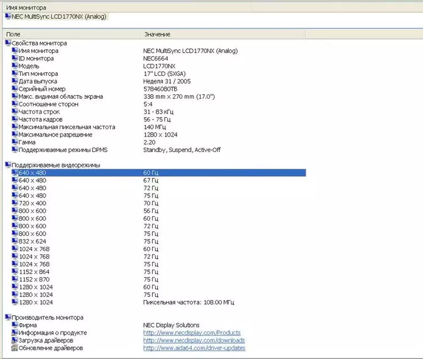Screen dimensions: 423x359
Task: Click the aspect ratio value '5:4'
Action: point(148,104)
